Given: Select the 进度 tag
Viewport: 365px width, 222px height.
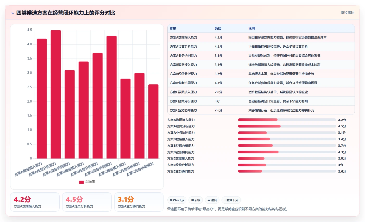Looking at the screenshot, I should tap(212, 200).
